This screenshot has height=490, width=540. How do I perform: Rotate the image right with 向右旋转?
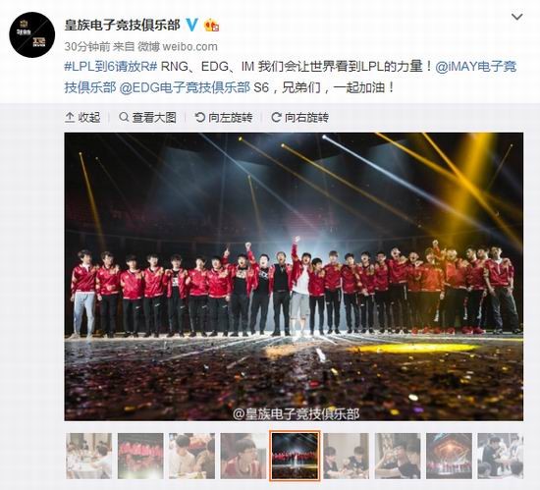(x=300, y=118)
